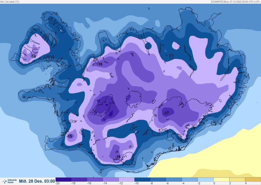Click the -18 value on the legend scale
This screenshot has height=185, width=261.
pos(73,183)
